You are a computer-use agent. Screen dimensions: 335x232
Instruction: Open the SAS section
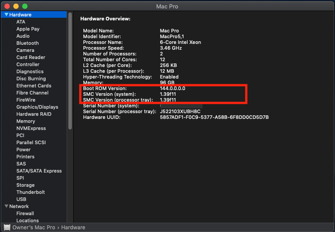21,164
